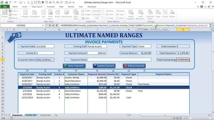The image size is (214, 120).
Task: Click the Undo arrow icon
Action: point(10,2)
